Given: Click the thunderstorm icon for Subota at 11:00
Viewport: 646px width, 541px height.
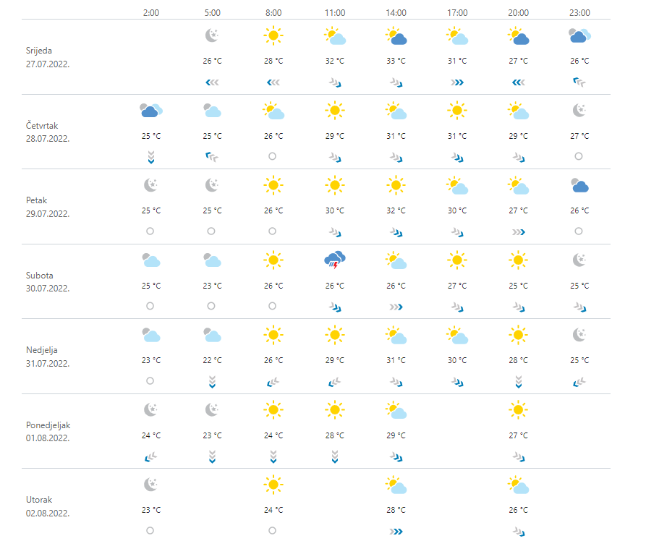Looking at the screenshot, I should (x=334, y=260).
